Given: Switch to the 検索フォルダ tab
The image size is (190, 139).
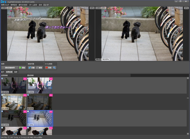Looking at the screenshot, I should [x=5, y=5].
